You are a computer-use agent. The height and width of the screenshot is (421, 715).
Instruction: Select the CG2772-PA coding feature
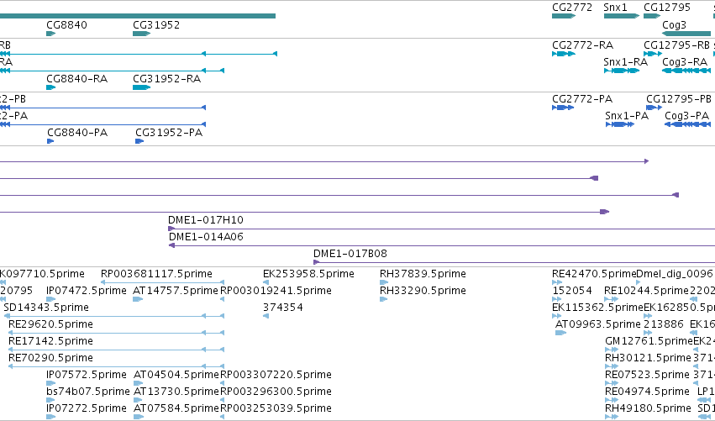563,108
